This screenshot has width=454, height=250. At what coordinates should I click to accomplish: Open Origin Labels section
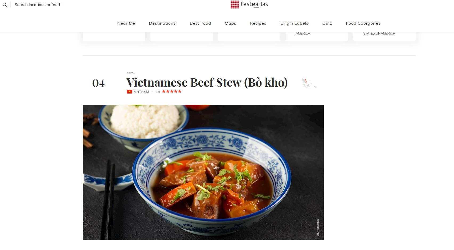tap(294, 23)
